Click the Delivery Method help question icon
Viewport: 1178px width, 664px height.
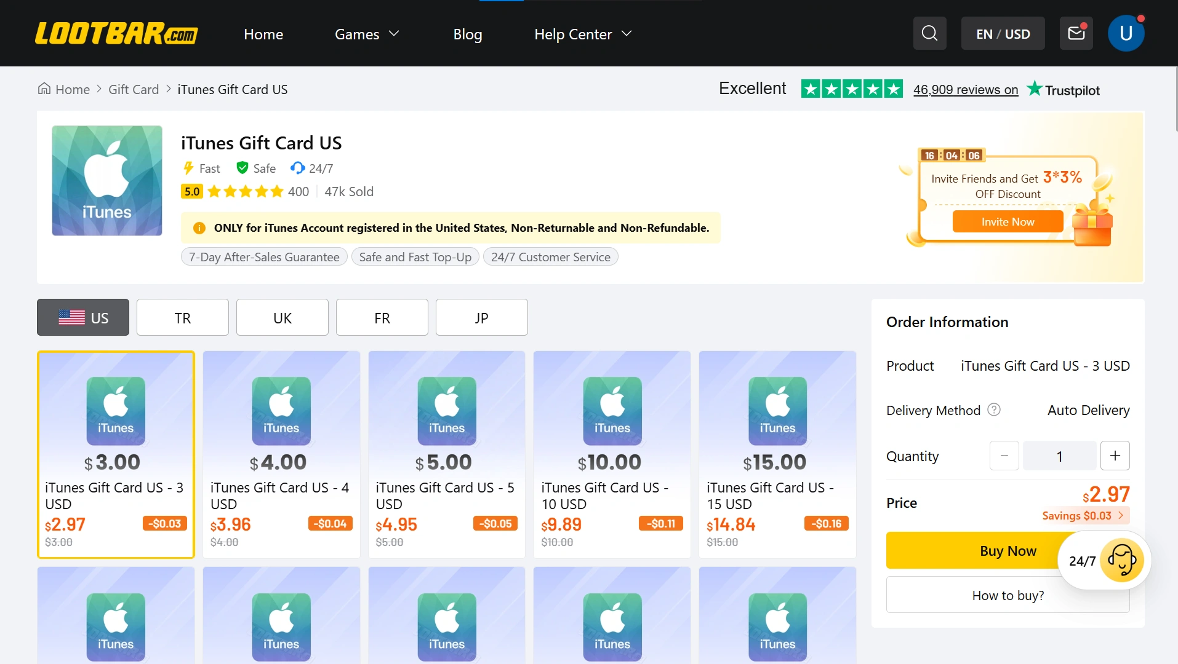click(994, 409)
